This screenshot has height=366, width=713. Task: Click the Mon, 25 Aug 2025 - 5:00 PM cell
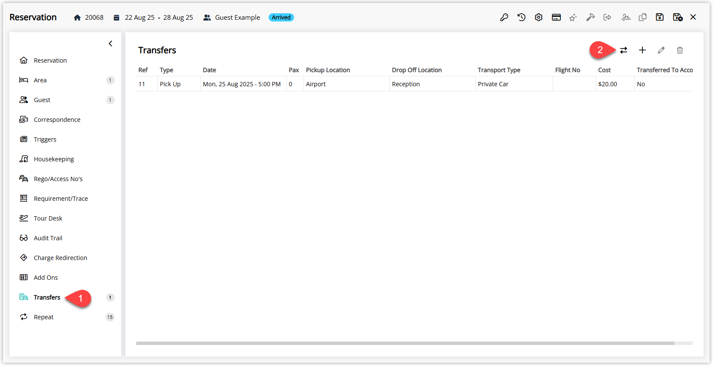point(242,84)
